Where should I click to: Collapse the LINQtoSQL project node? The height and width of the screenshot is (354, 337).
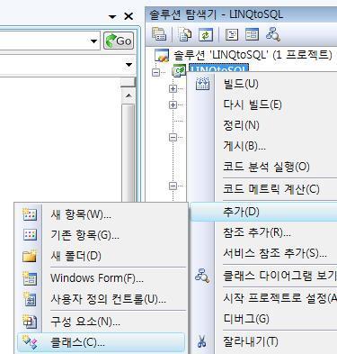(x=155, y=72)
